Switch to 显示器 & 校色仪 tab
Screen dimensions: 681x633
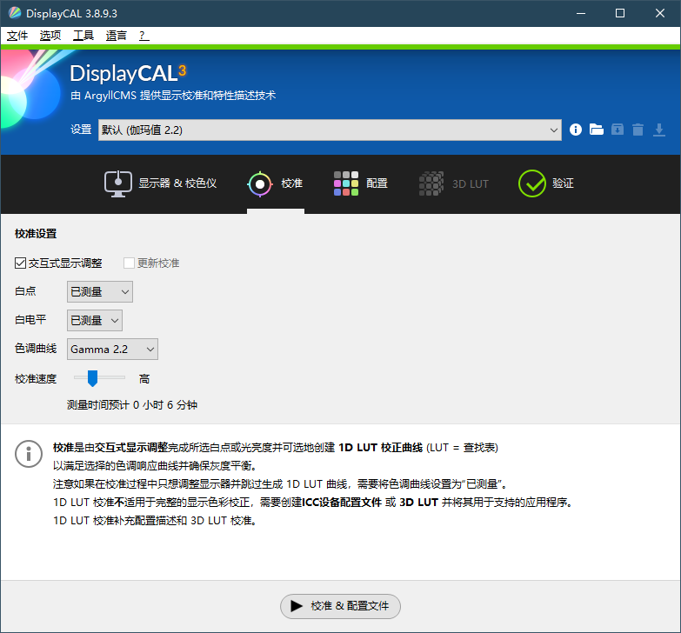tap(161, 183)
